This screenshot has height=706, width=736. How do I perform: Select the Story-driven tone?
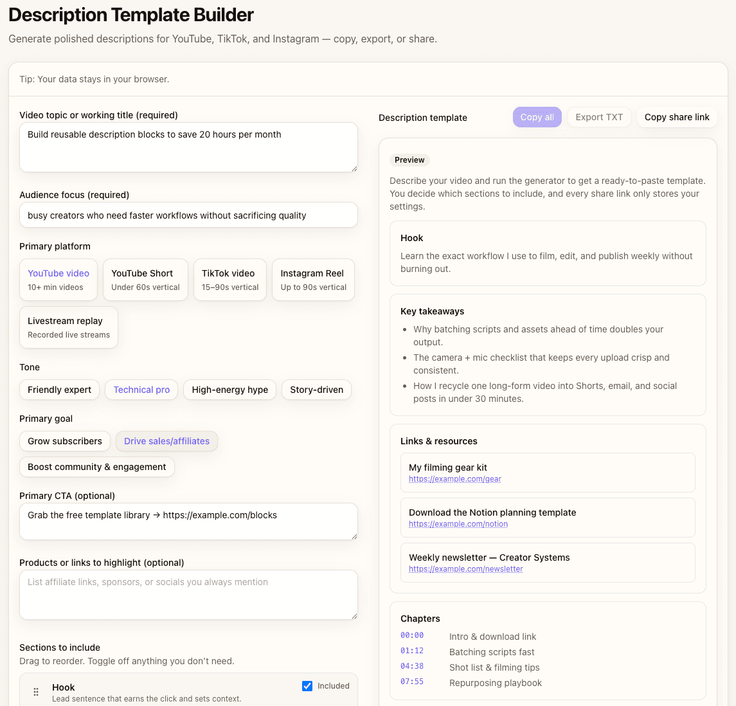tap(316, 390)
